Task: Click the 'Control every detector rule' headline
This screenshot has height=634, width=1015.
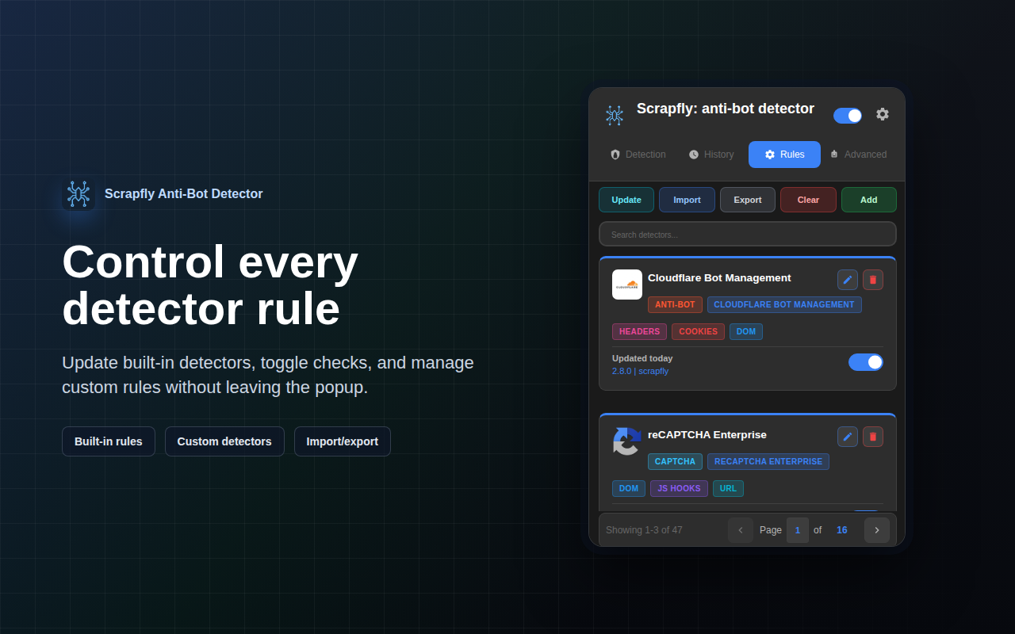Action: (210, 285)
